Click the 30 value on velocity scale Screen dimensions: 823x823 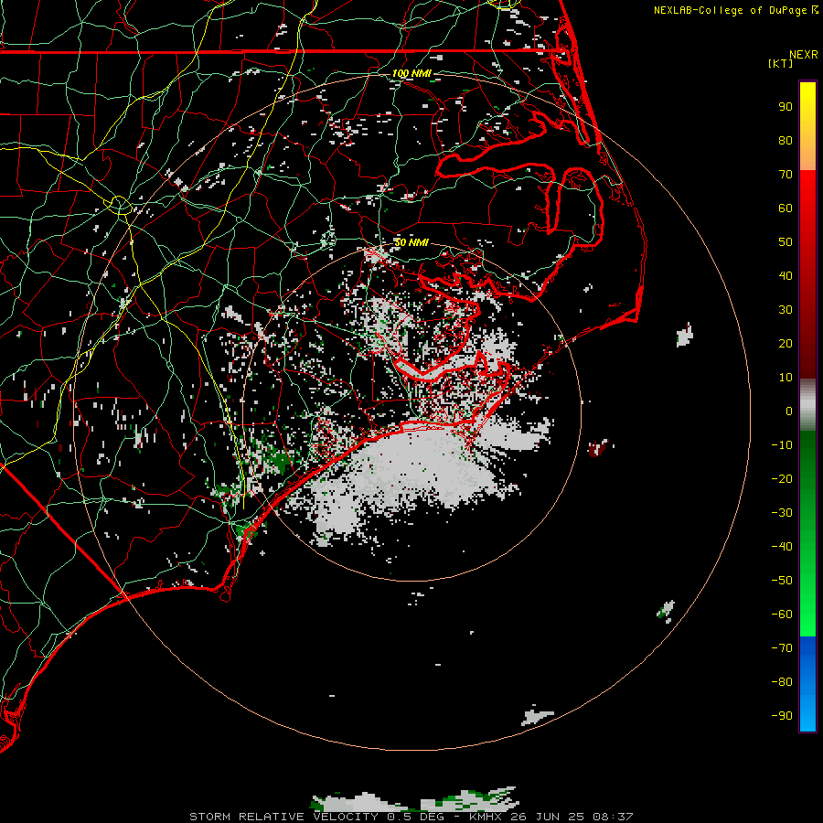[786, 310]
